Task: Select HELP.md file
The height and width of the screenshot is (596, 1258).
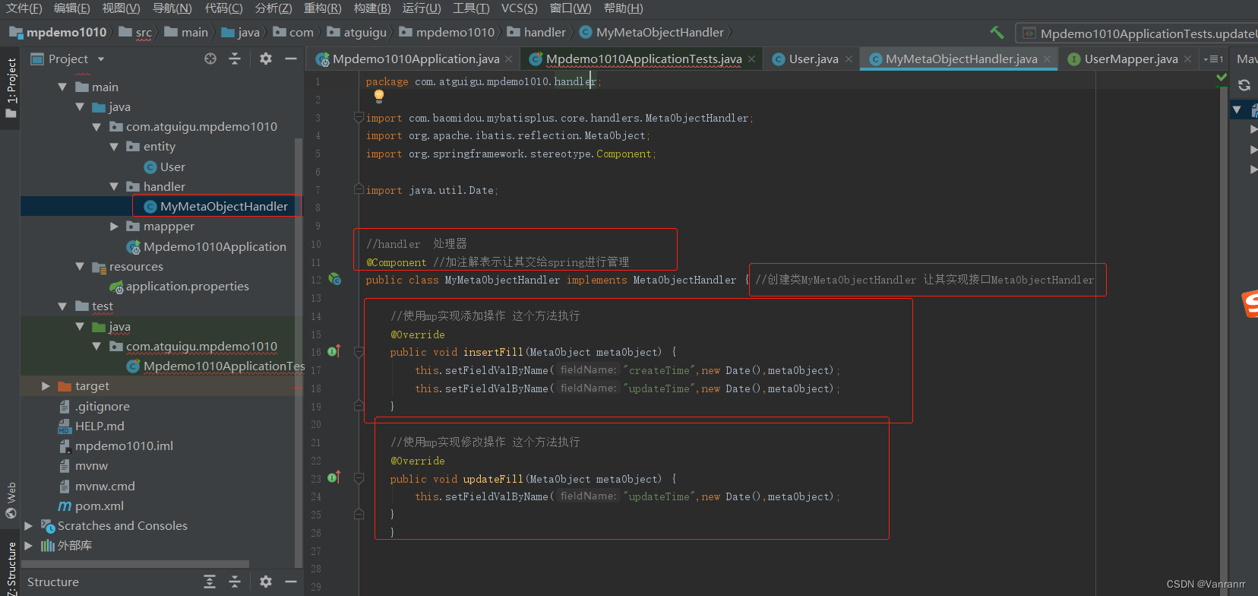Action: [91, 426]
